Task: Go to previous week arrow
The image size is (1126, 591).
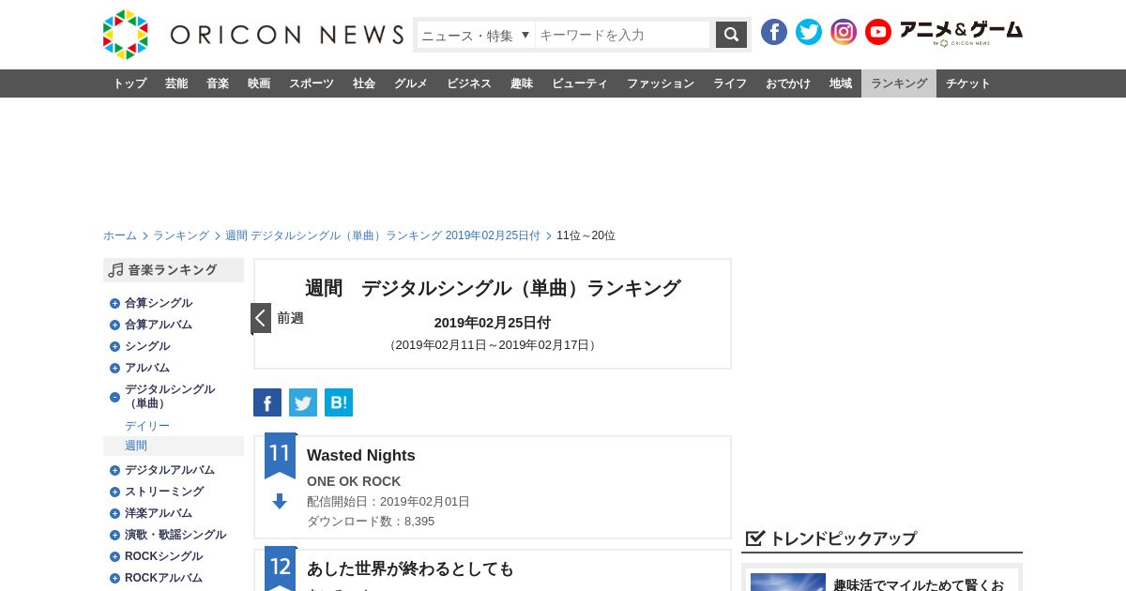Action: [261, 318]
